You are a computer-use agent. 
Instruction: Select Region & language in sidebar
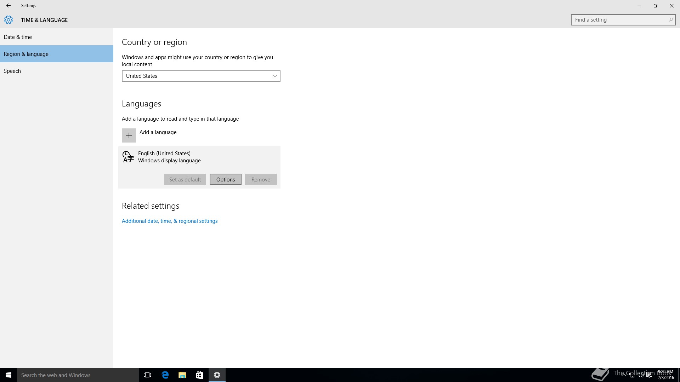click(x=26, y=54)
